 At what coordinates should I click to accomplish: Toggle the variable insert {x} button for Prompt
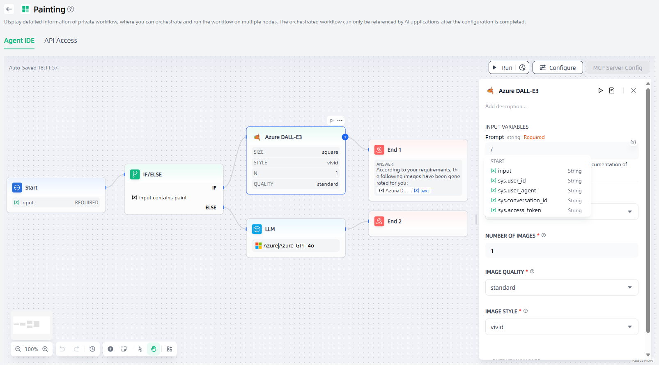coord(633,142)
